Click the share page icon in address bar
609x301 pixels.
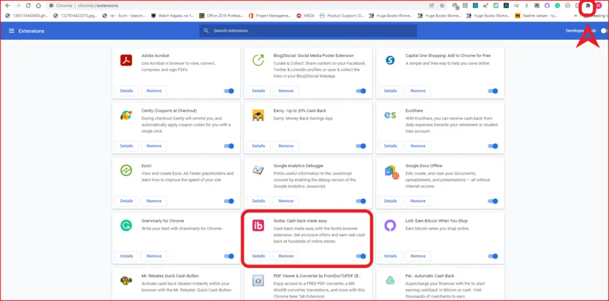(x=432, y=6)
